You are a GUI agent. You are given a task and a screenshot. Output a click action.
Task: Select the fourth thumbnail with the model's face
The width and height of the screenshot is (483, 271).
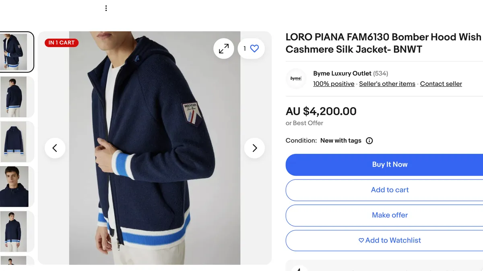(x=16, y=187)
